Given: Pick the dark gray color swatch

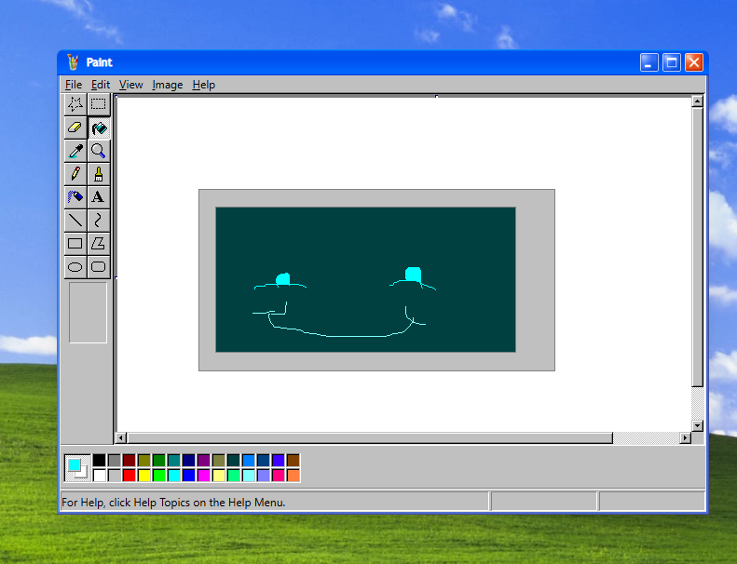Looking at the screenshot, I should 115,460.
